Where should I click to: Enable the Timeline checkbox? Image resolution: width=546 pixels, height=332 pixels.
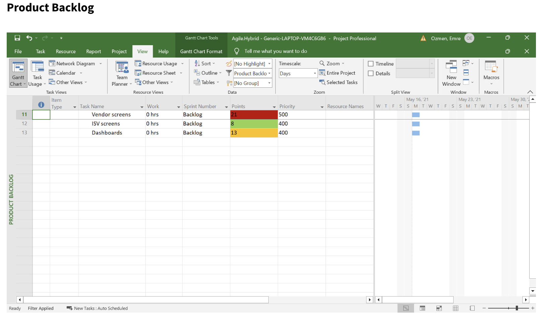click(x=371, y=64)
